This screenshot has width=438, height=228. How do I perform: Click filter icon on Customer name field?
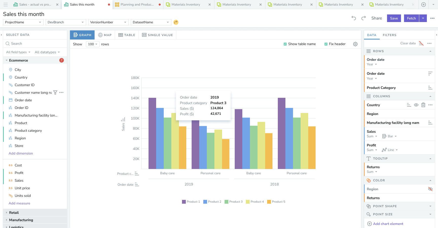[55, 92]
